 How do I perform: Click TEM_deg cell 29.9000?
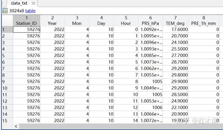tap(175, 82)
